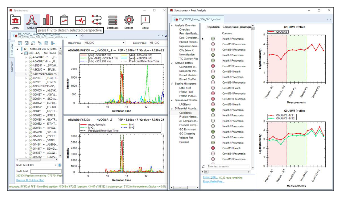Click the Node Text input field
The image size is (341, 198).
46,171
